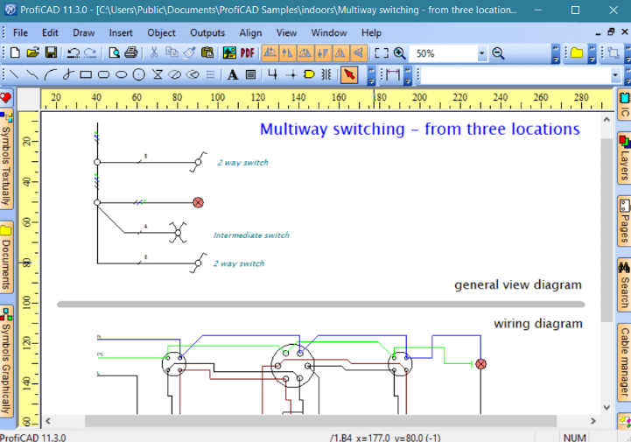631x442 pixels.
Task: Toggle the red arrow selection tool
Action: [x=349, y=75]
